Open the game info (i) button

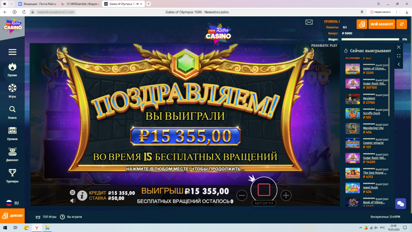click(x=82, y=195)
